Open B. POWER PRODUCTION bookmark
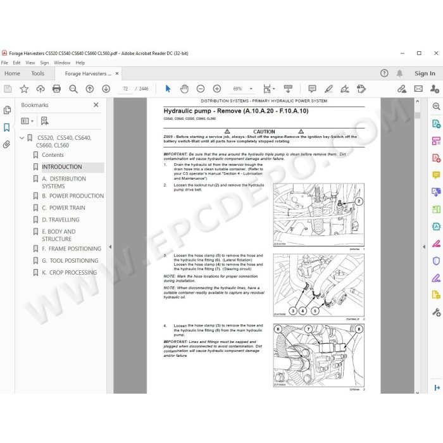443x443 pixels. [x=73, y=196]
